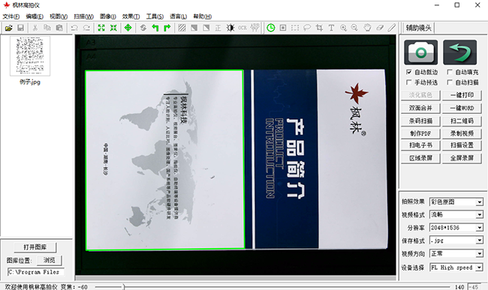This screenshot has height=290, width=488.
Task: Uncheck the 自动裁边 checkbox
Action: (x=409, y=72)
